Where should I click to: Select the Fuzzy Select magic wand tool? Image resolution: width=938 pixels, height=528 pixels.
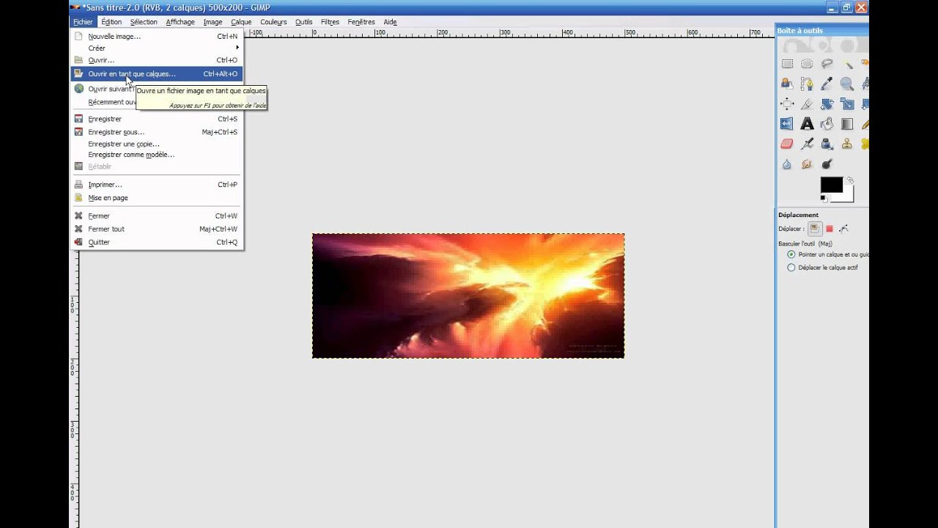click(847, 64)
